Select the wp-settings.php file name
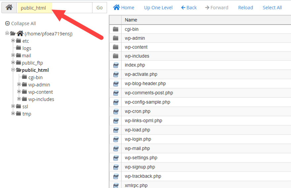This screenshot has height=188, width=291. point(141,157)
